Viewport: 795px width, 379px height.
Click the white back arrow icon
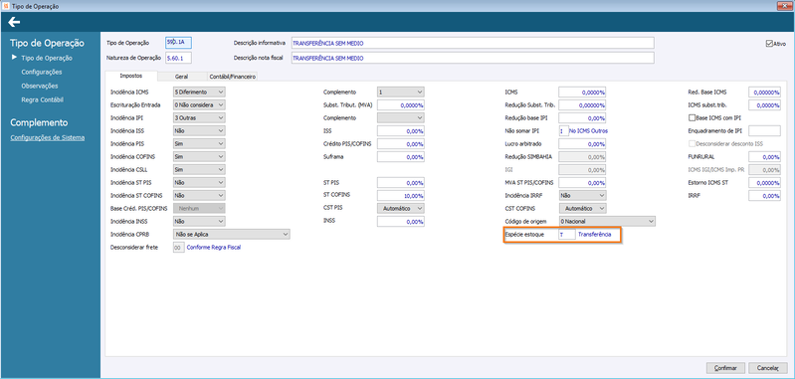click(14, 22)
